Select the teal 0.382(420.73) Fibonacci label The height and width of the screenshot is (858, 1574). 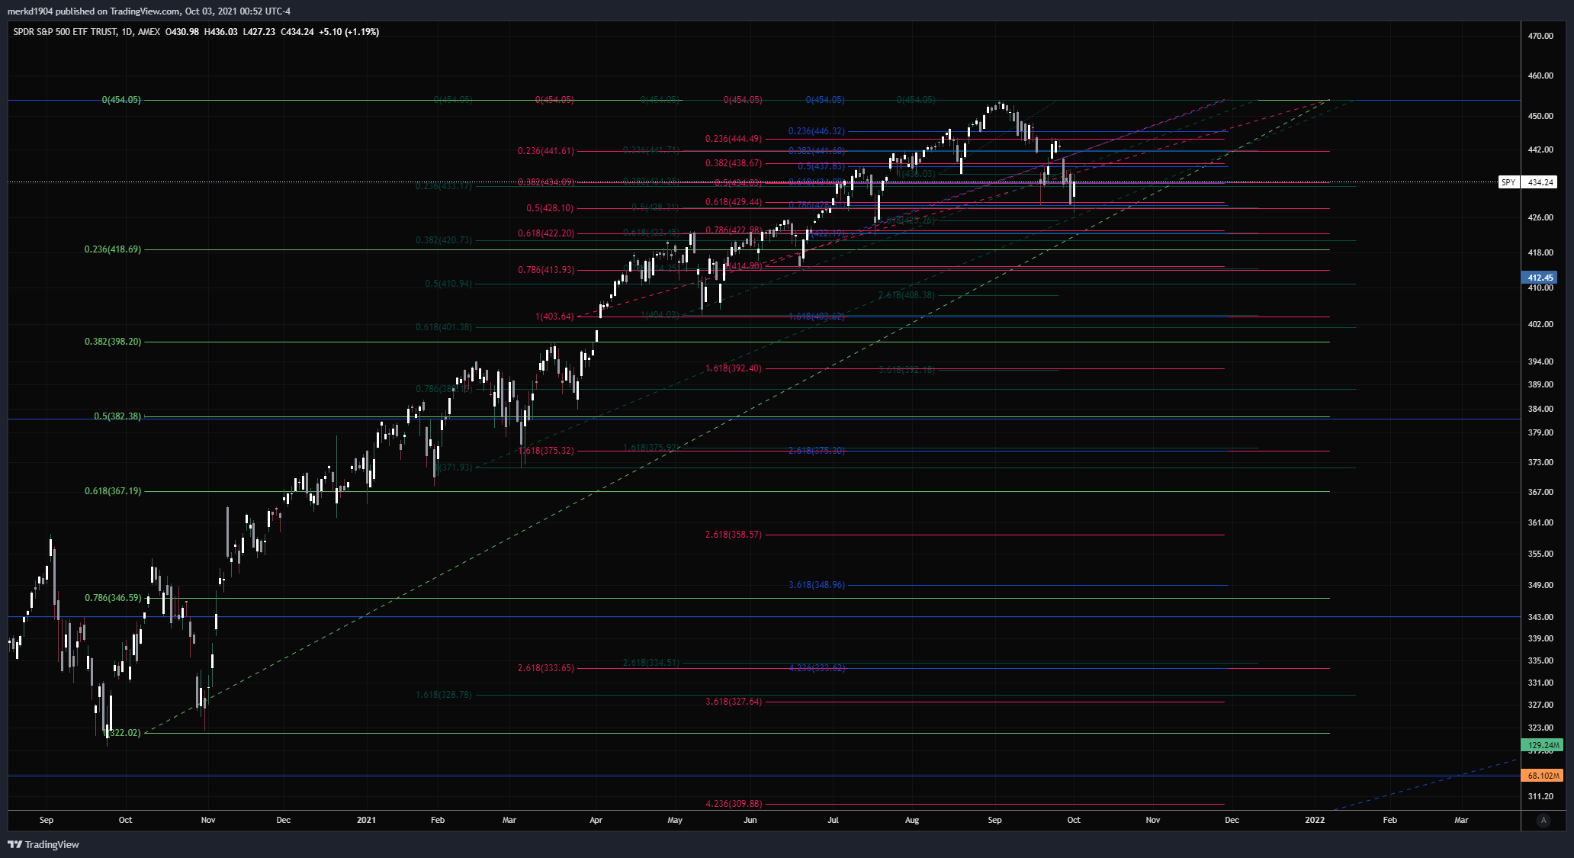(444, 240)
